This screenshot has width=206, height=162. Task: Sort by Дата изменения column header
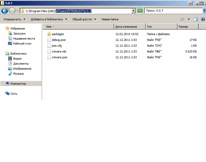(130, 27)
